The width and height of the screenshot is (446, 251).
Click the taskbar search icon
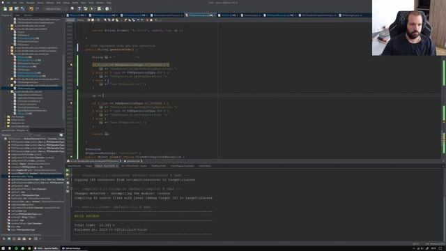coord(9,248)
